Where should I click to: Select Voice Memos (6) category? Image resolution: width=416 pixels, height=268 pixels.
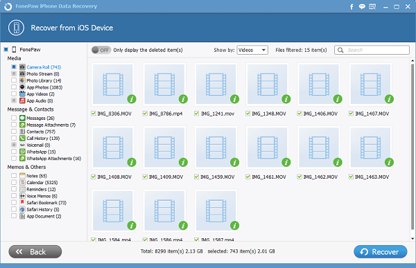coord(42,196)
